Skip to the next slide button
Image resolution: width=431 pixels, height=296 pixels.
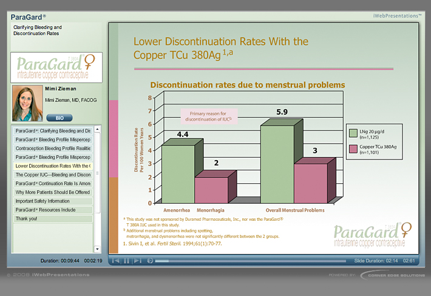click(137, 261)
